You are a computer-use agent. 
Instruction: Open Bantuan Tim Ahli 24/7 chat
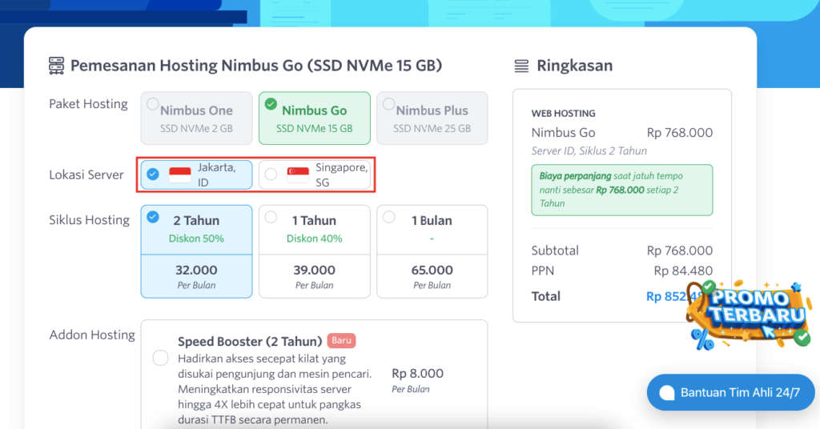click(730, 392)
